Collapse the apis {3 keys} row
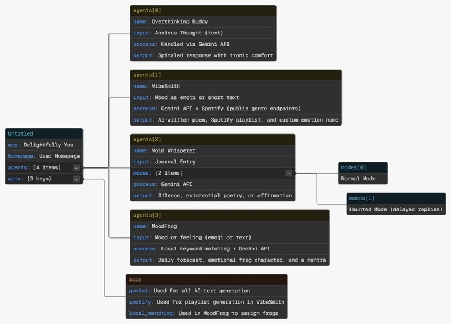Viewport: 451px width, 324px height. [x=76, y=179]
